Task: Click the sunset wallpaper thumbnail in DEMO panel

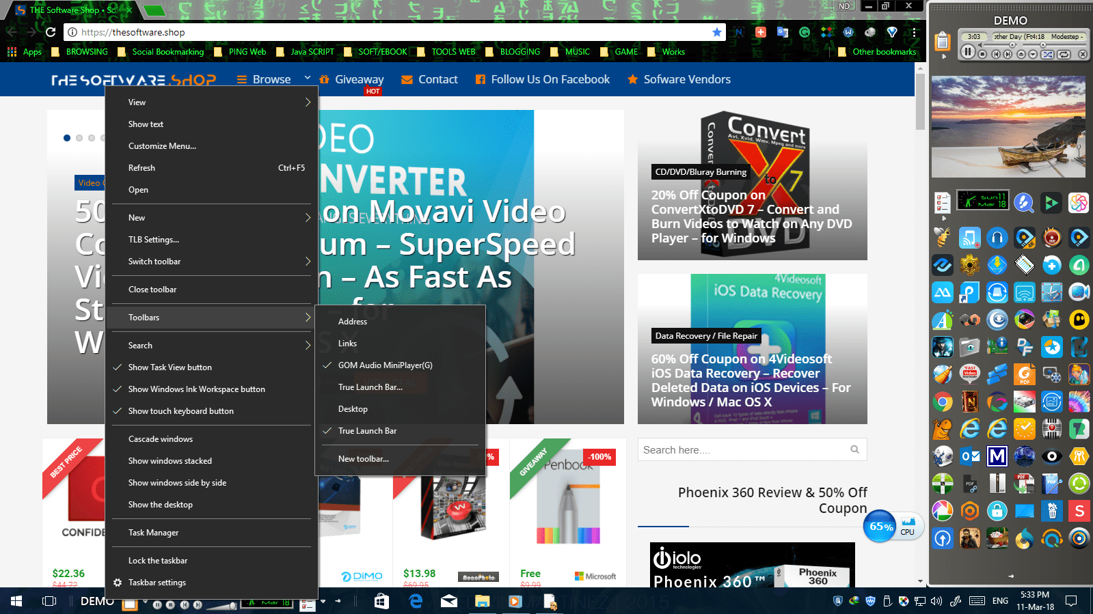Action: tap(1008, 126)
